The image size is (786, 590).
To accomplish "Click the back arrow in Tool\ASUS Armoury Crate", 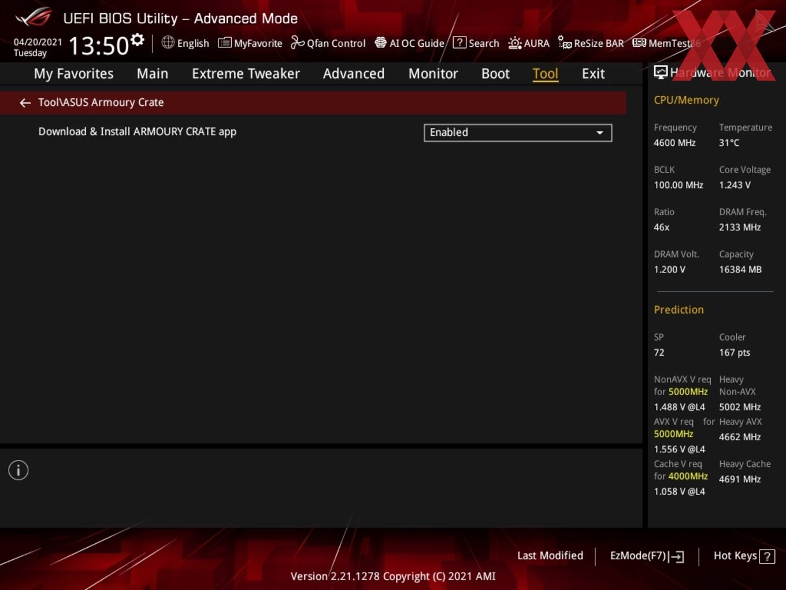I will point(25,103).
